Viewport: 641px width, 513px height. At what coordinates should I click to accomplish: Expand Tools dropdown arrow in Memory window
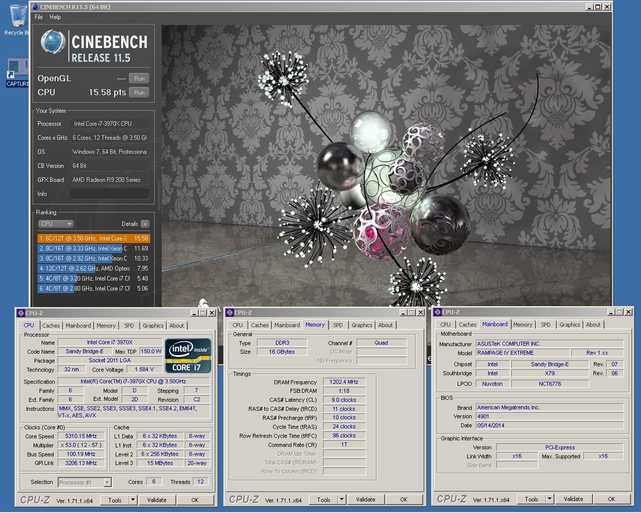[342, 499]
